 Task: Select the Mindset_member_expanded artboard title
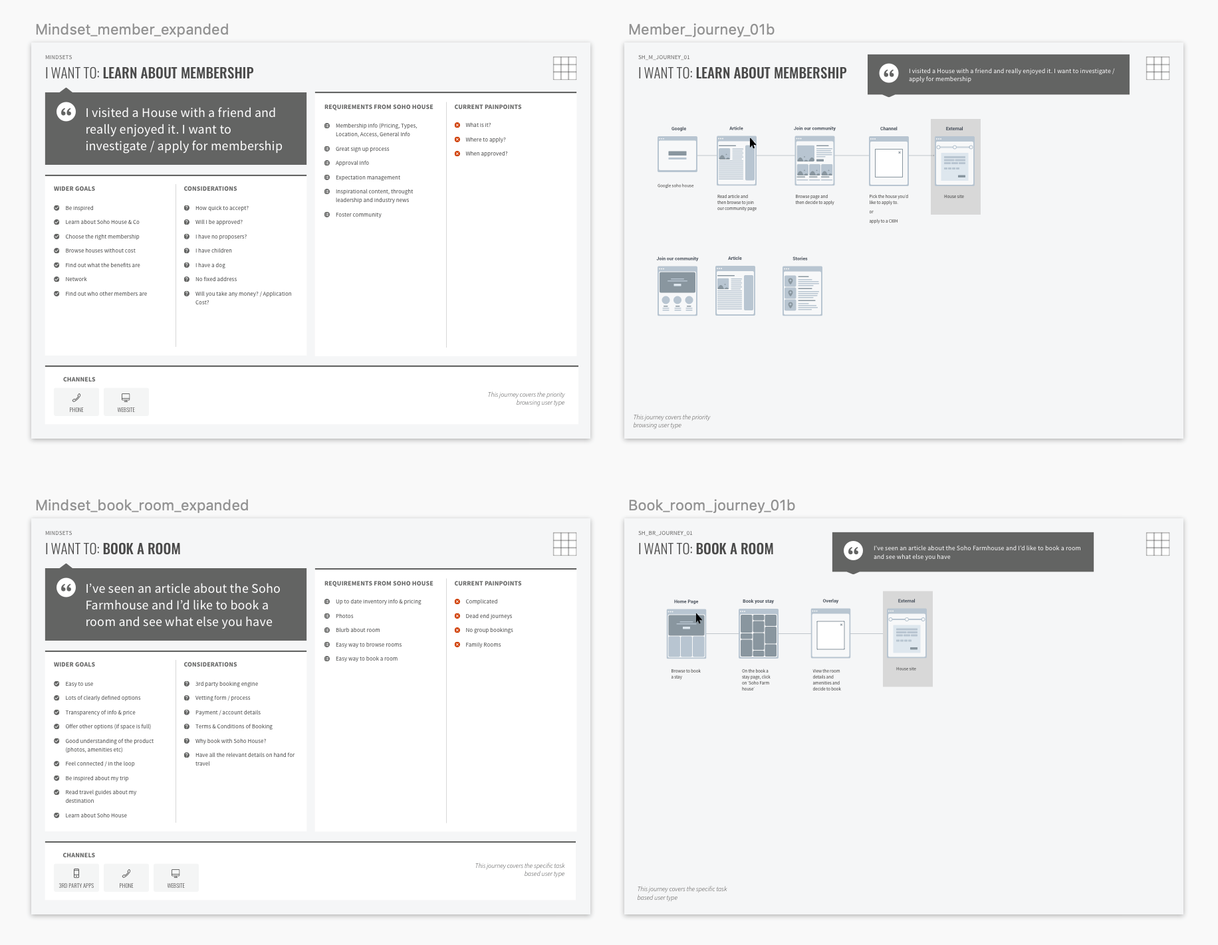[x=132, y=29]
